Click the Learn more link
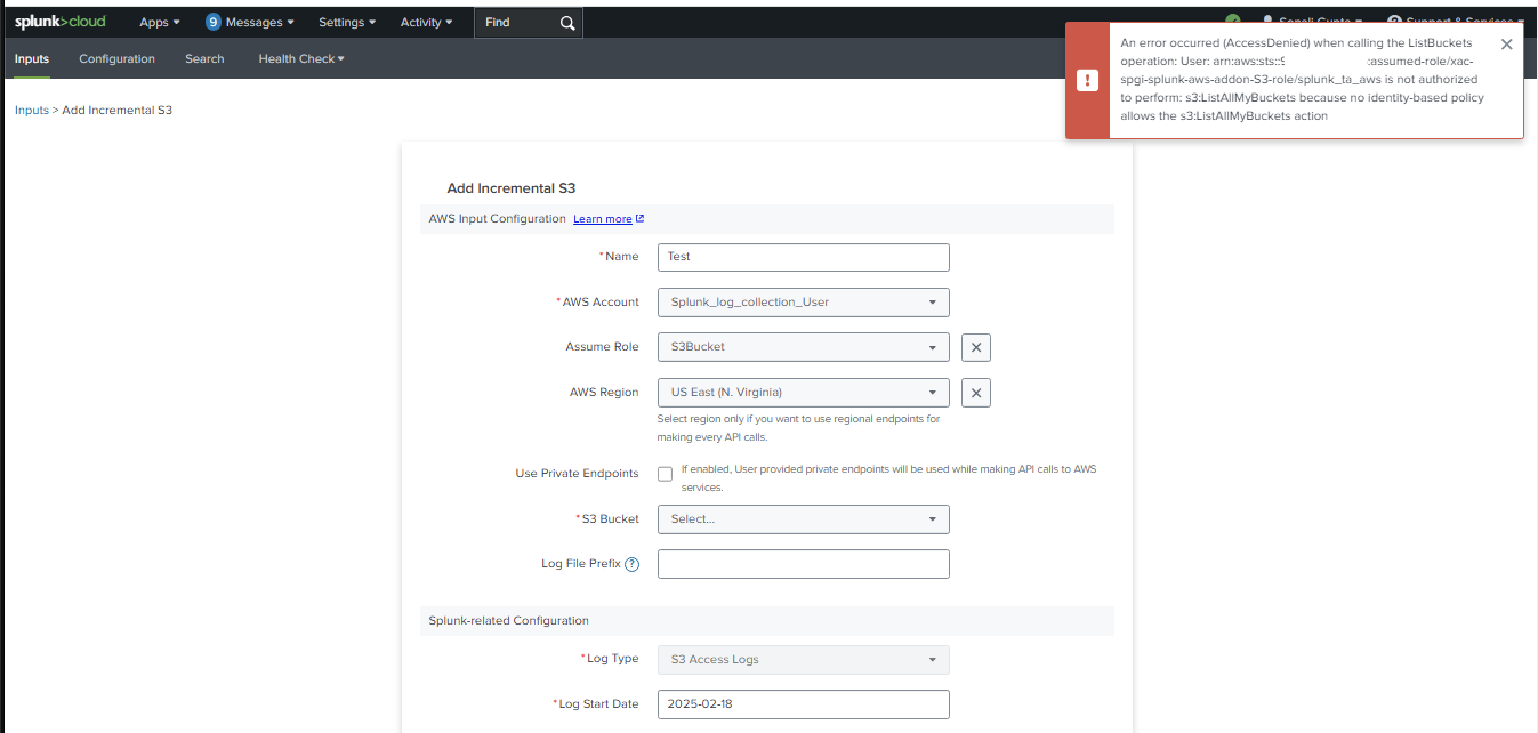1538x733 pixels. coord(602,219)
